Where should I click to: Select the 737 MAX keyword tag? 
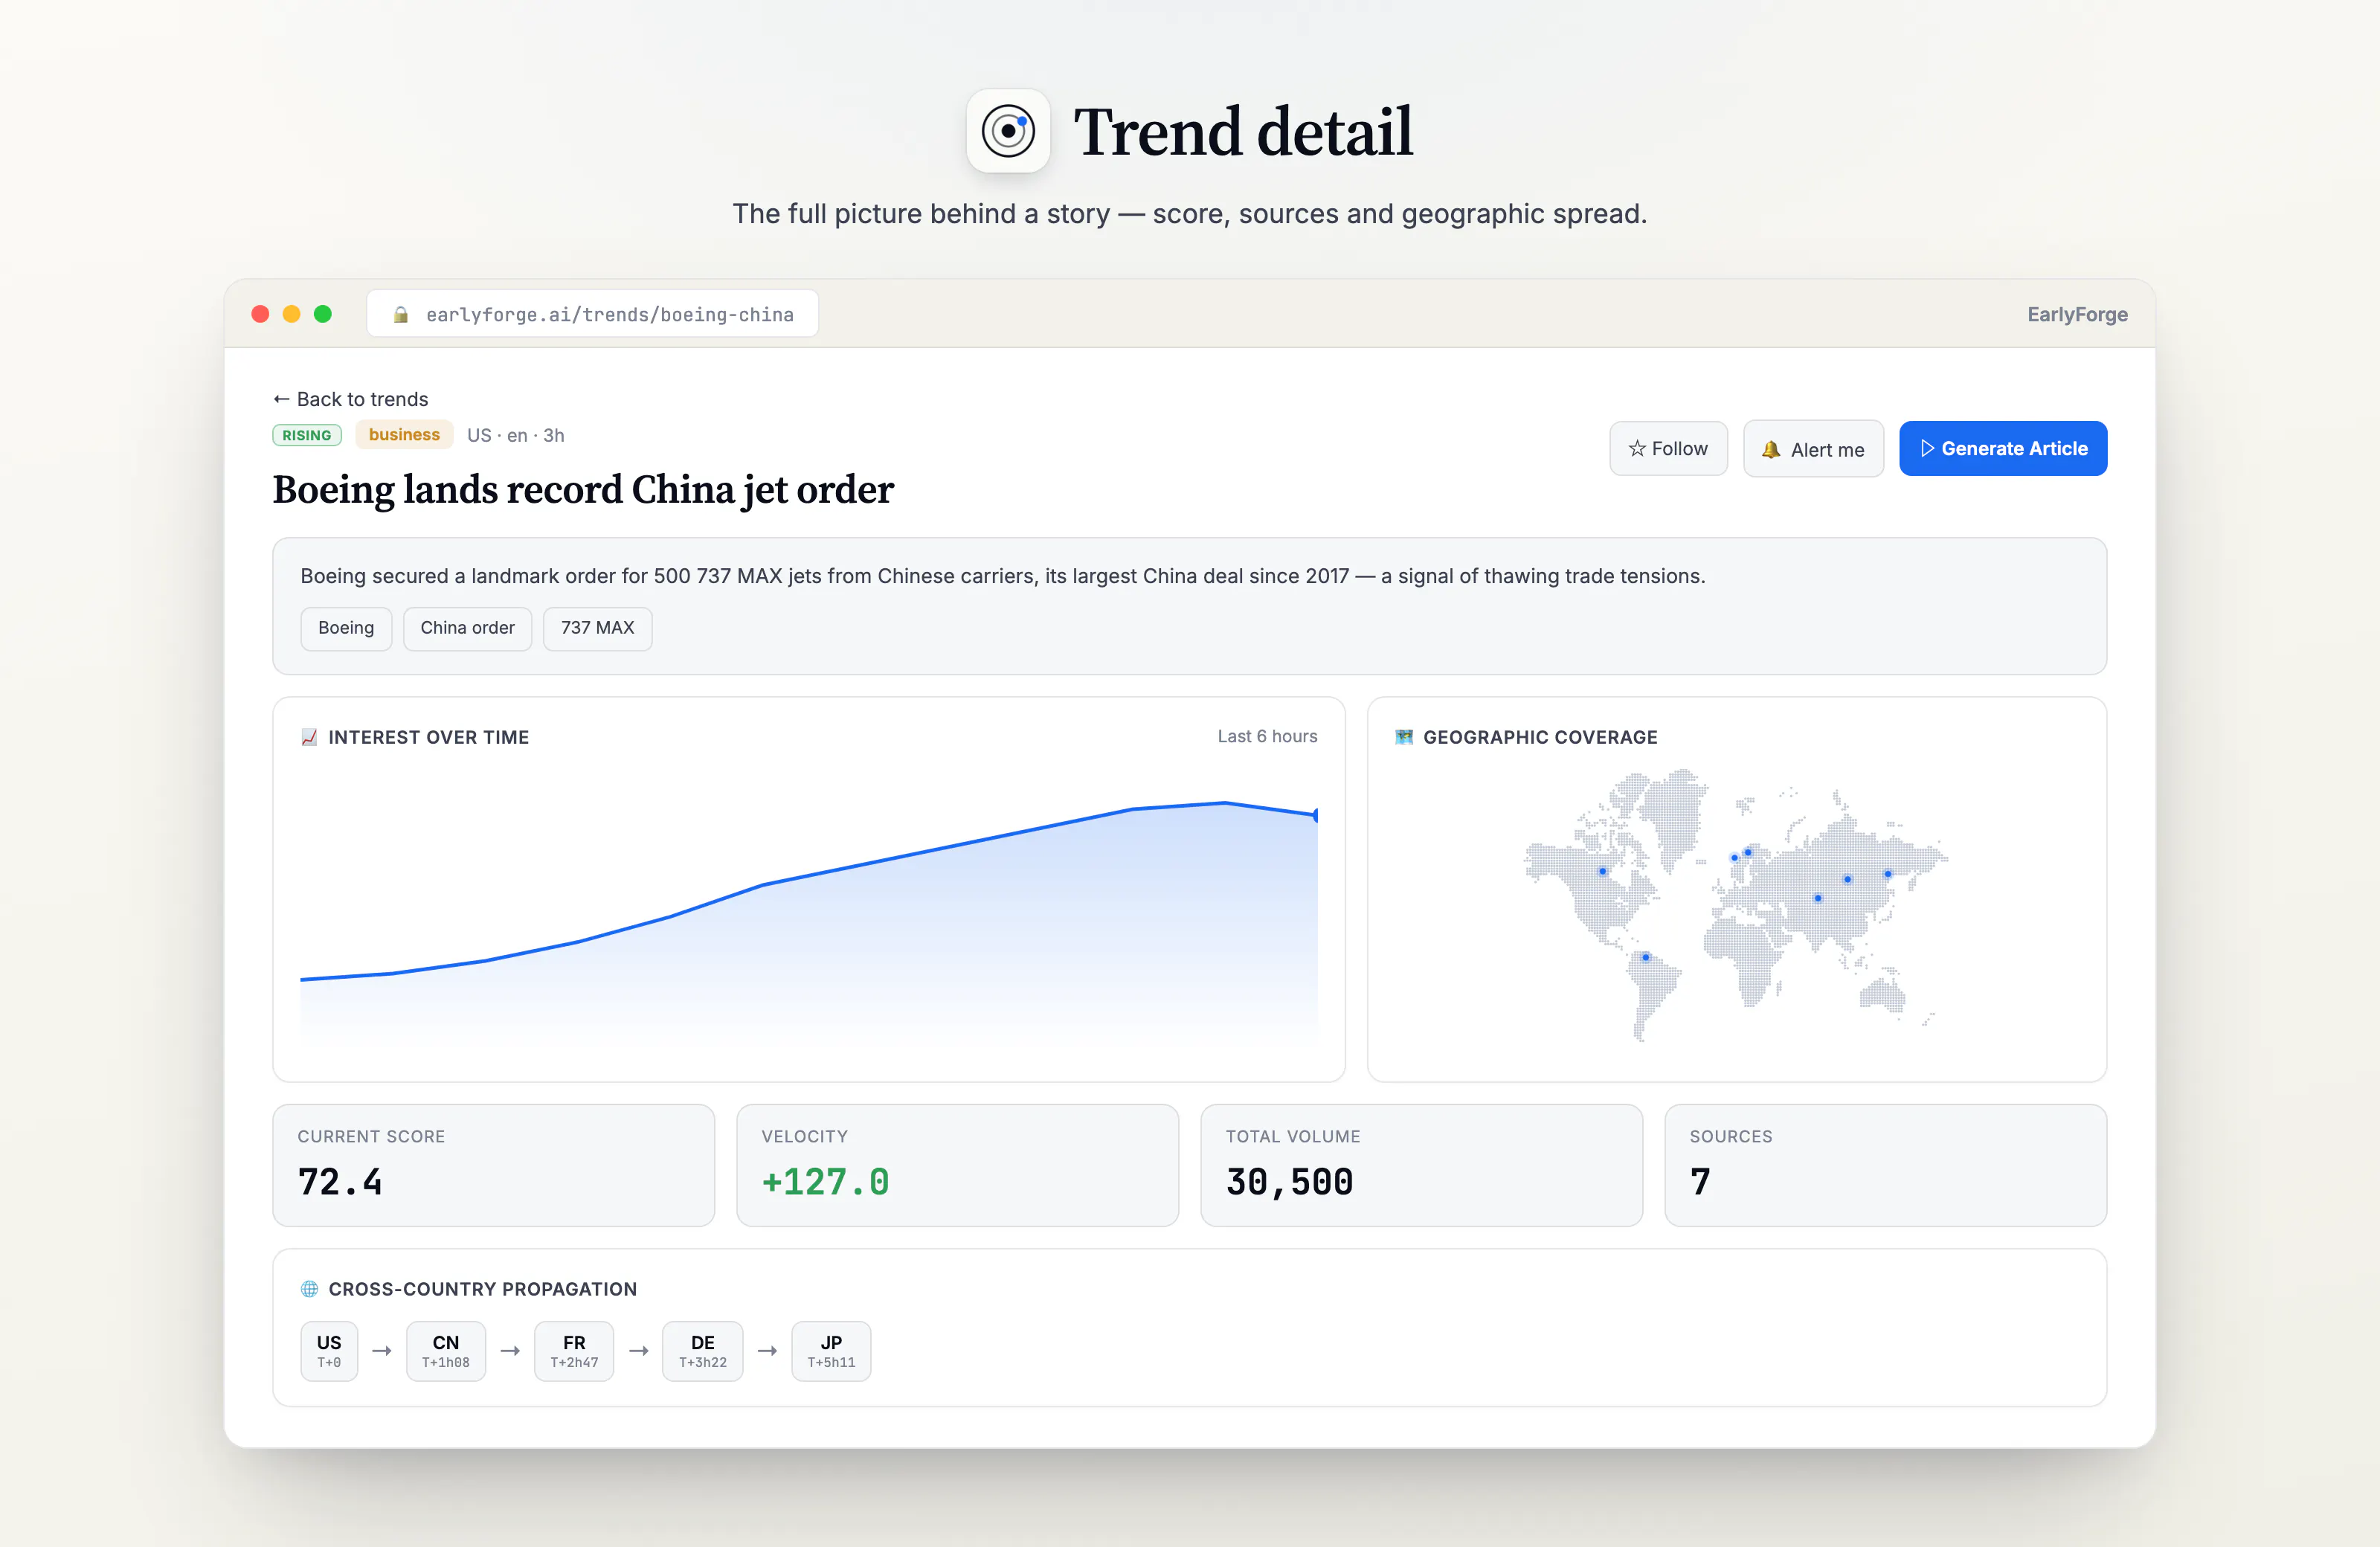(597, 628)
